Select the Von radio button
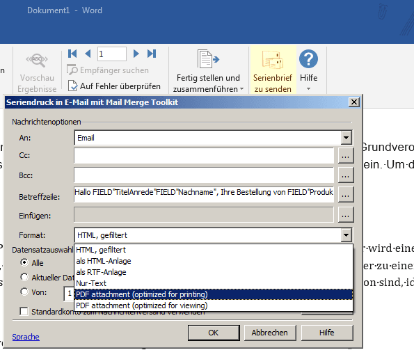The image size is (414, 350). point(24,292)
